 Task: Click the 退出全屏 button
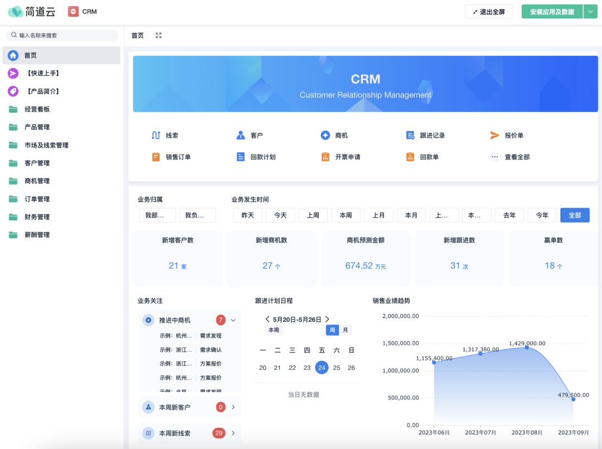coord(488,12)
